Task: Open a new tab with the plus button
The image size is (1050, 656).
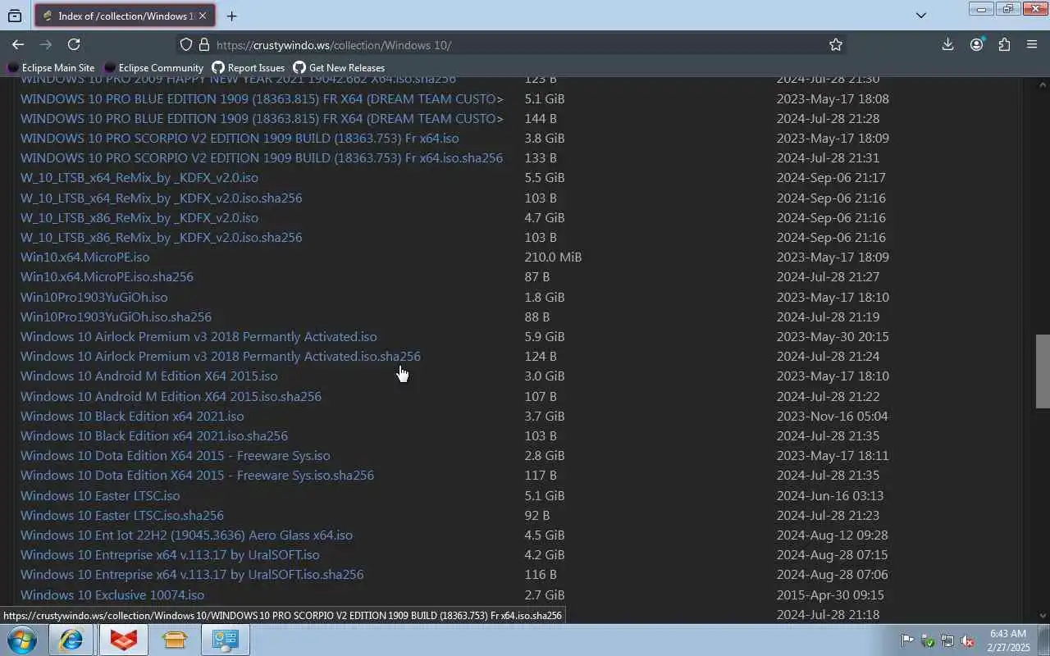Action: coord(232,16)
